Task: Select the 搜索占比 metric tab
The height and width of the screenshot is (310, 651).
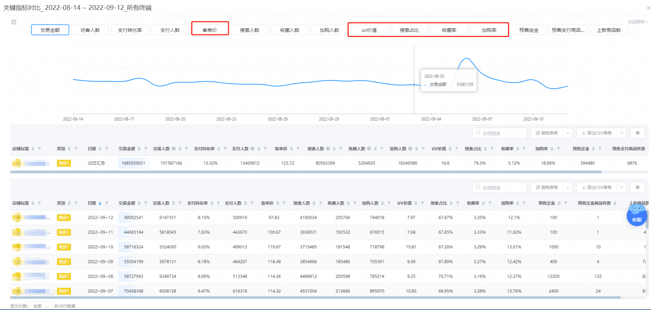Action: pyautogui.click(x=409, y=30)
